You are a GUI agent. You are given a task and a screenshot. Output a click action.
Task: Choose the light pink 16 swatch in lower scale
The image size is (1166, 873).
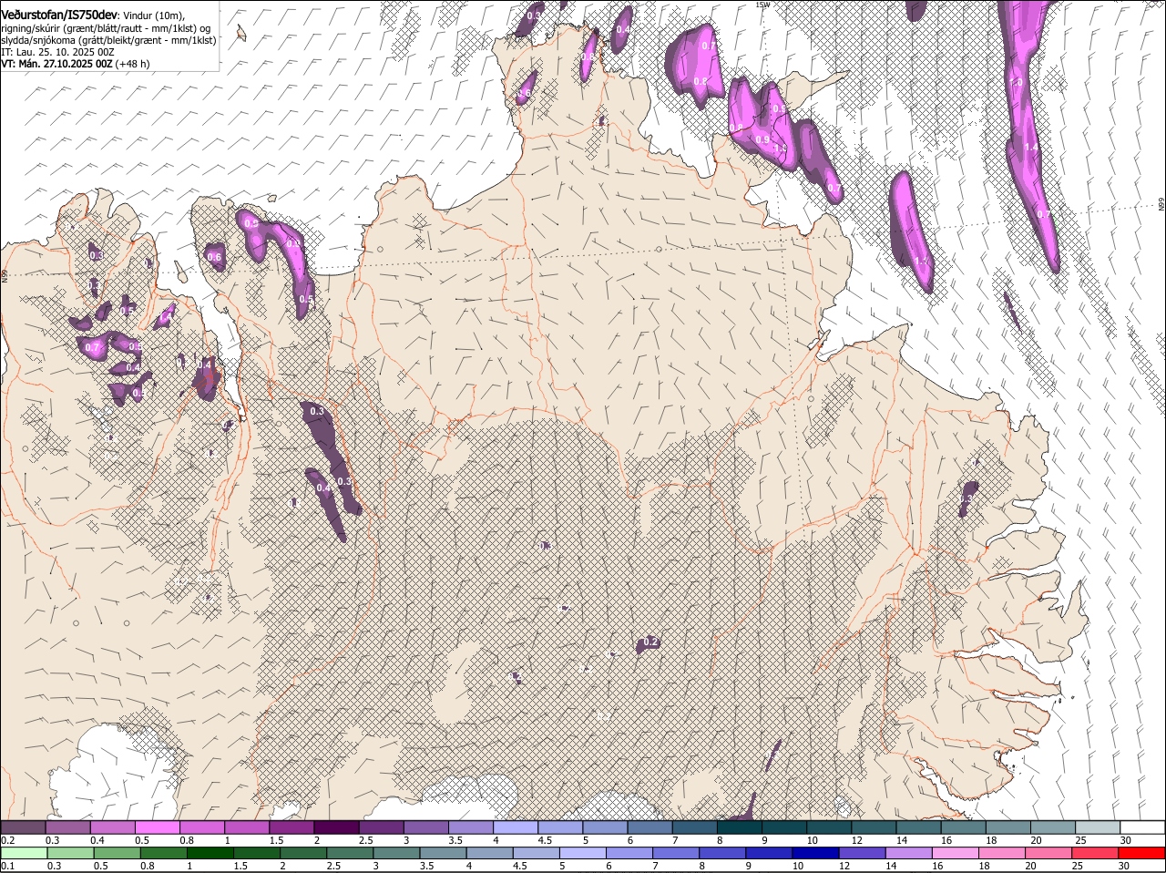(956, 854)
